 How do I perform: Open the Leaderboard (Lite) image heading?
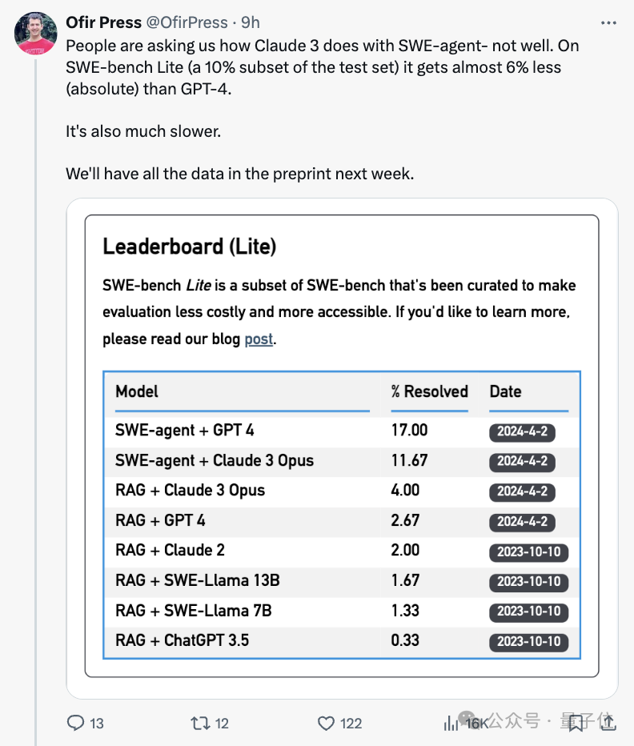point(189,247)
